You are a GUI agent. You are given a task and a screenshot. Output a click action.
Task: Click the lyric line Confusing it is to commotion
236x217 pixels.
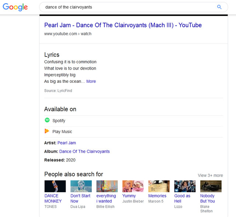[70, 62]
